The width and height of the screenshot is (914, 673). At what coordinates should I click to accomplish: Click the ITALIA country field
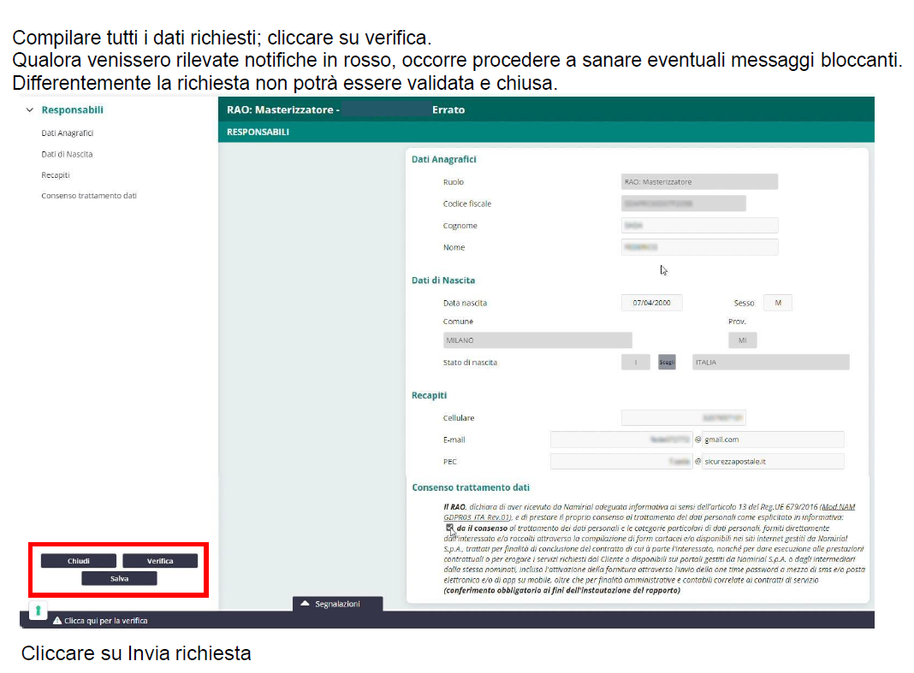click(770, 362)
